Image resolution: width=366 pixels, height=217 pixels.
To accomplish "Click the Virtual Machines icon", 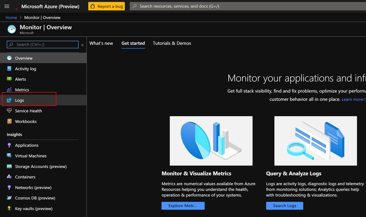I will tap(9, 156).
